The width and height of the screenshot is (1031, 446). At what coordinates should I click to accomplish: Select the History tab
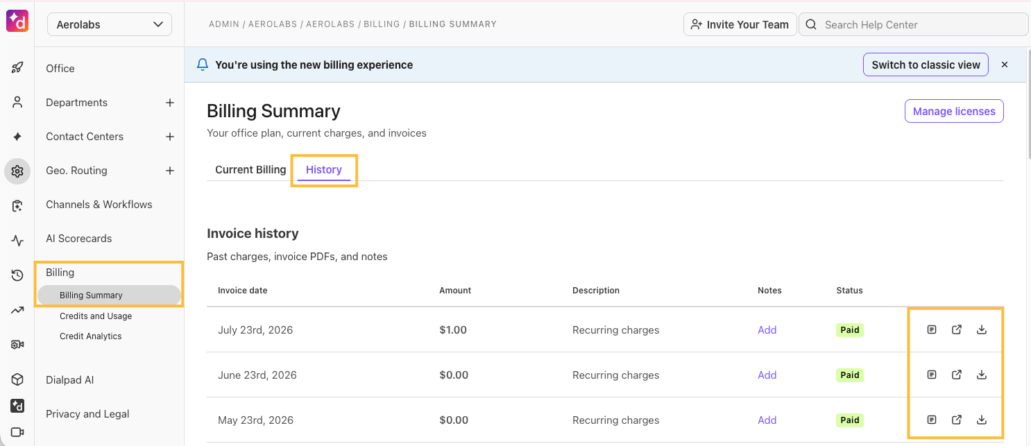324,169
